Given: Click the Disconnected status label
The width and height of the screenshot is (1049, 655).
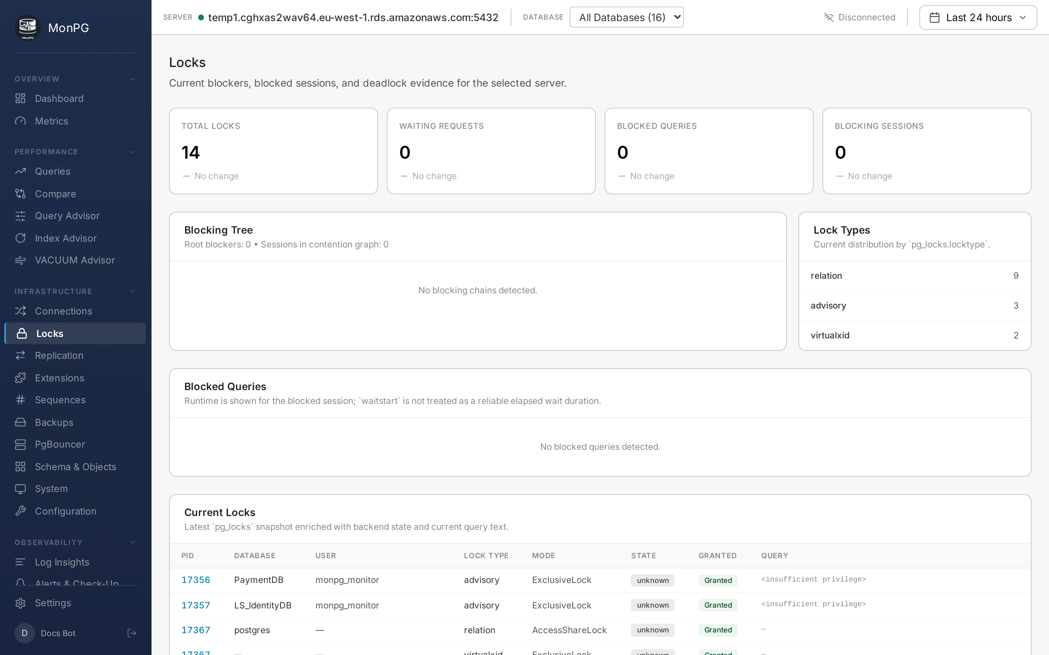Looking at the screenshot, I should (x=867, y=17).
